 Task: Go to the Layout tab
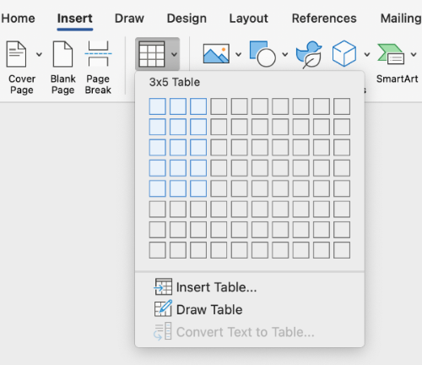(248, 19)
